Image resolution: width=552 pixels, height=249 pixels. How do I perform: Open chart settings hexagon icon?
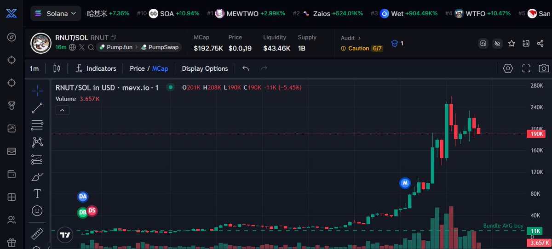[x=508, y=68]
